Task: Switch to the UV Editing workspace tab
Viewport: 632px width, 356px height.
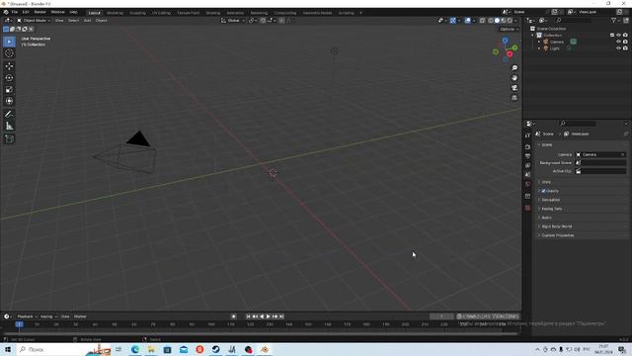Action: click(x=161, y=13)
